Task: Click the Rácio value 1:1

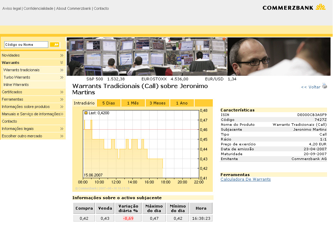Action: pyautogui.click(x=323, y=139)
